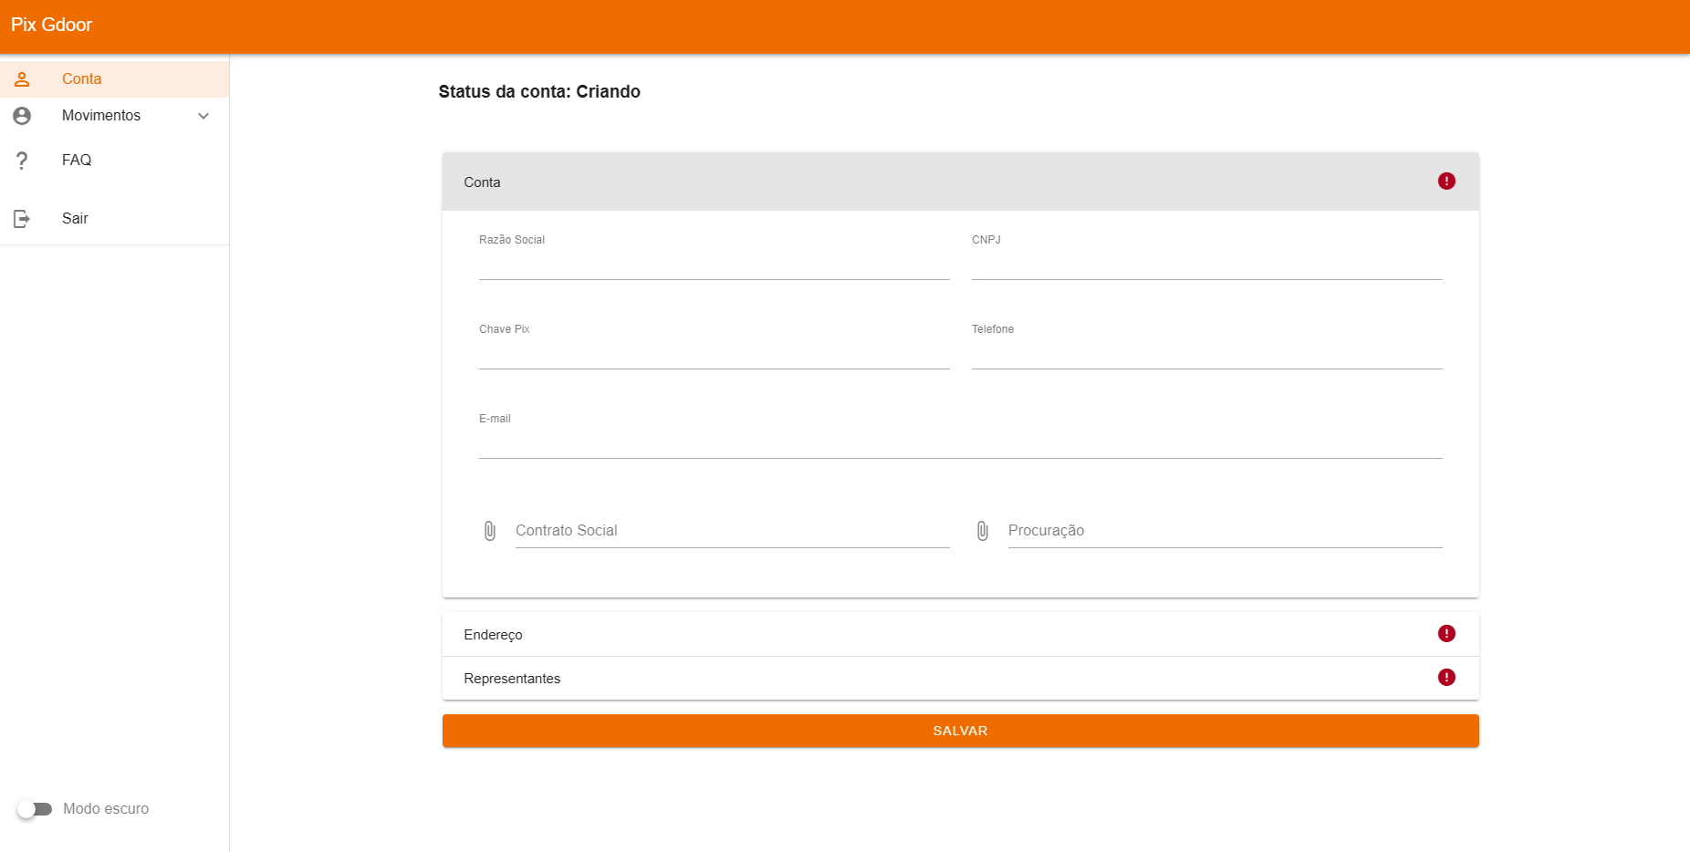Image resolution: width=1690 pixels, height=852 pixels.
Task: Expand the Endereço section
Action: (x=961, y=635)
